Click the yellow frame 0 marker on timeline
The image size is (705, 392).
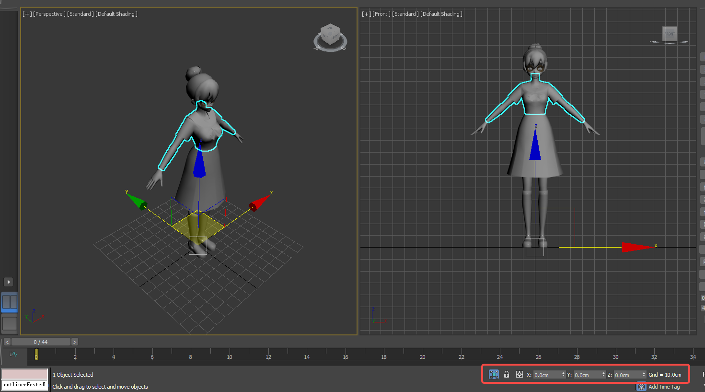point(36,354)
